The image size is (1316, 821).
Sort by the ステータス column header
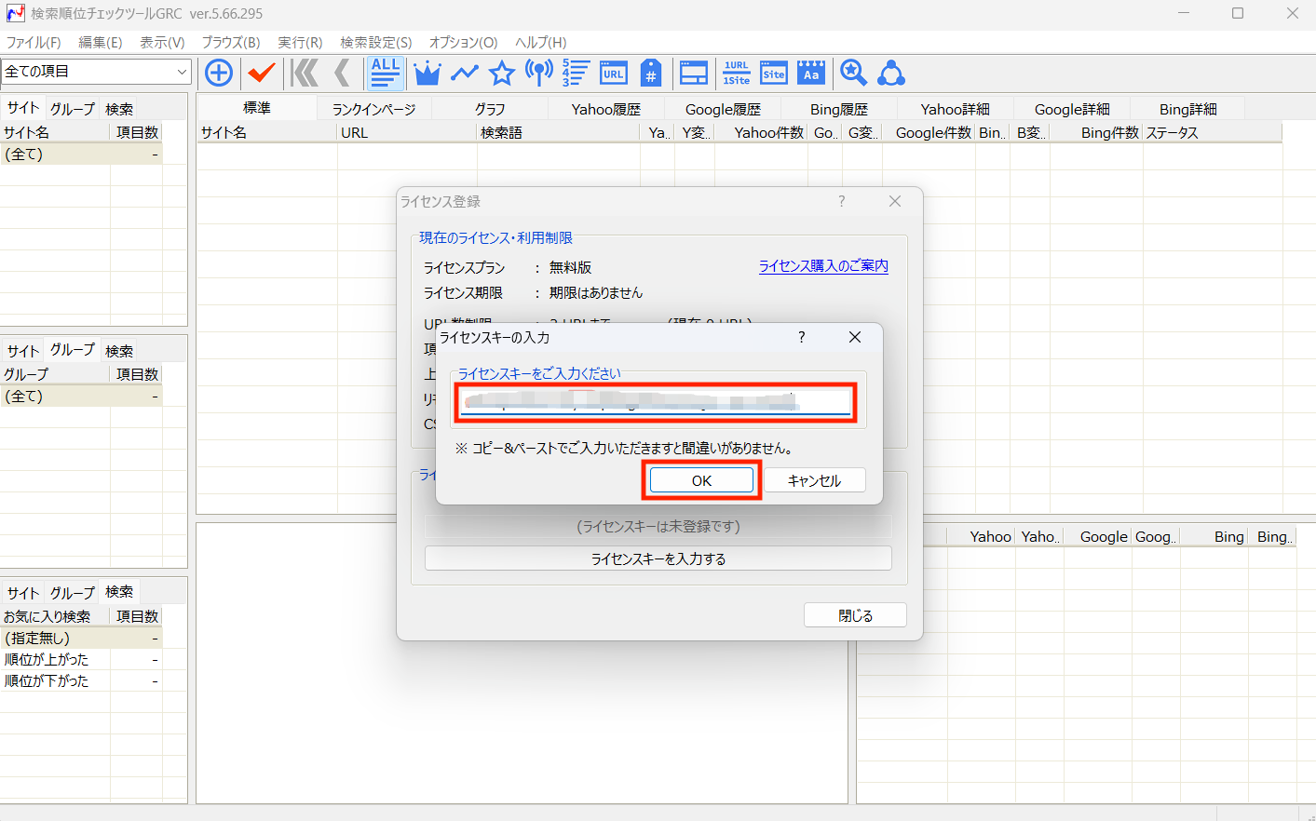[x=1213, y=132]
